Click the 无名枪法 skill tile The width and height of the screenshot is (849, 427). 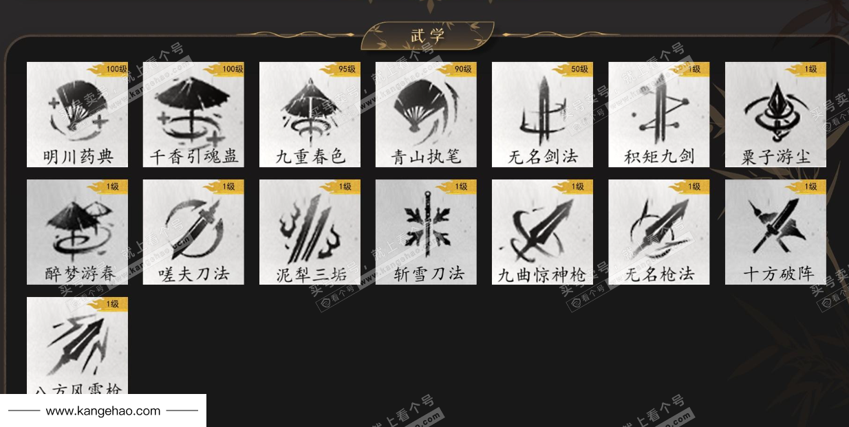(659, 232)
